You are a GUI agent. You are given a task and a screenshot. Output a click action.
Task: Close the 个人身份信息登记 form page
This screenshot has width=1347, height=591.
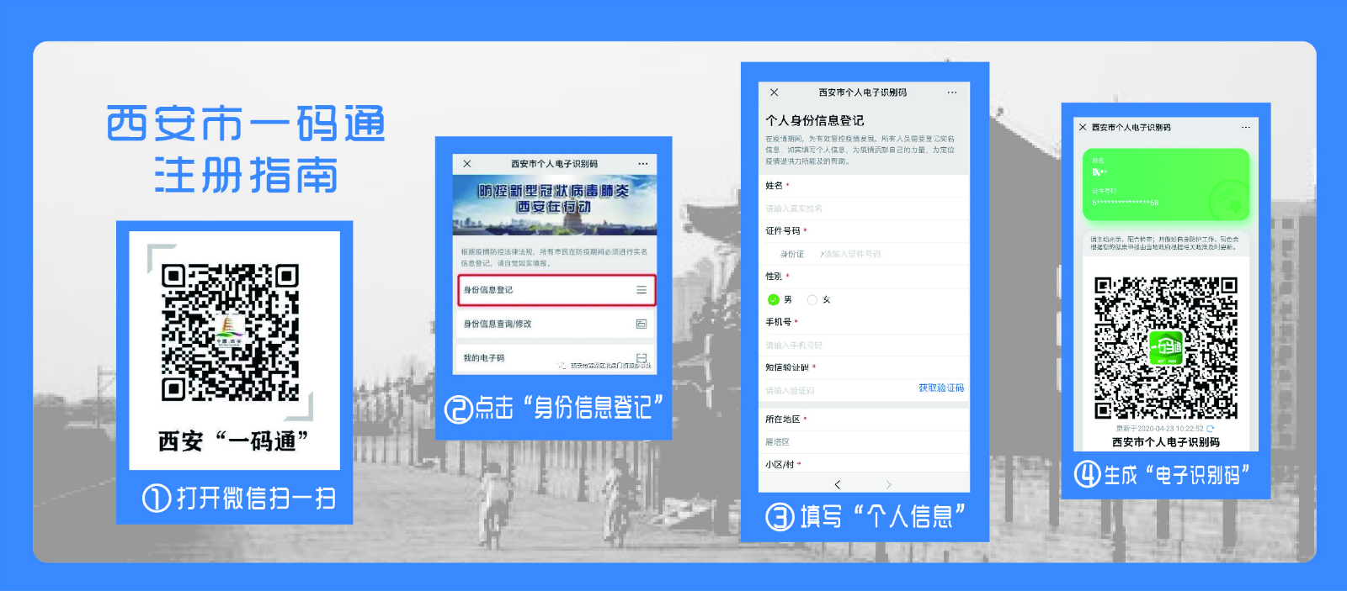point(775,92)
